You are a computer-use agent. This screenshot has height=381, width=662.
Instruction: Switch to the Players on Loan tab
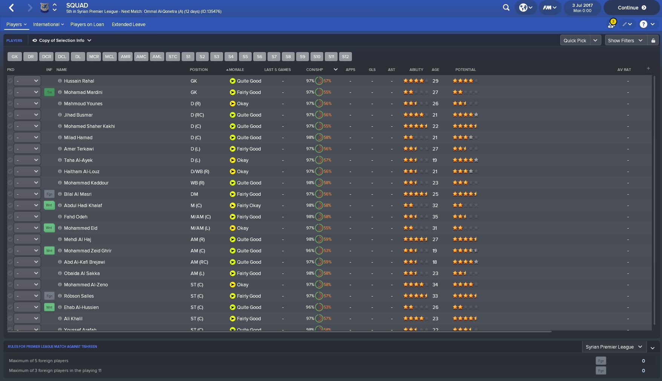87,24
